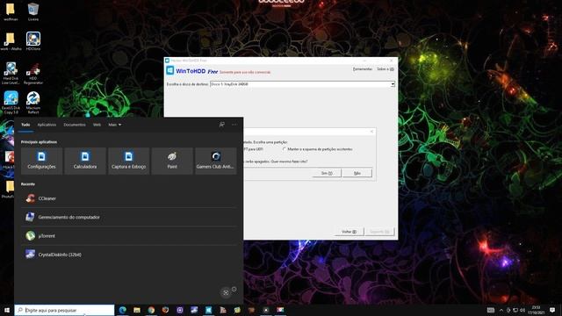
Task: Open Gerenciamento do computador recent item
Action: pos(129,217)
